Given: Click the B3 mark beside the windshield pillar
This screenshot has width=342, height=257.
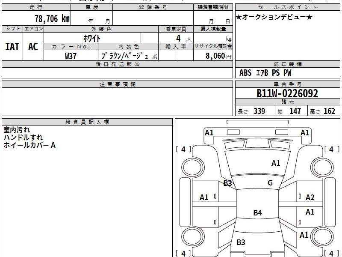Looking at the screenshot, I should tap(227, 183).
